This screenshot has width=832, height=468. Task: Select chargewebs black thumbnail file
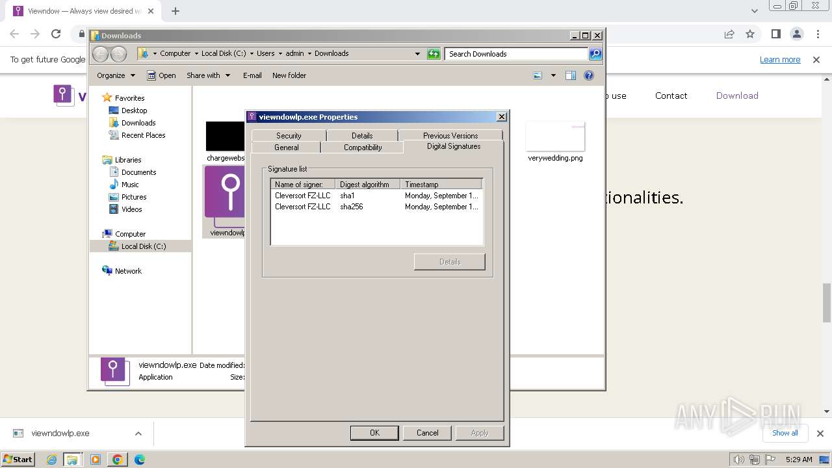(x=225, y=142)
